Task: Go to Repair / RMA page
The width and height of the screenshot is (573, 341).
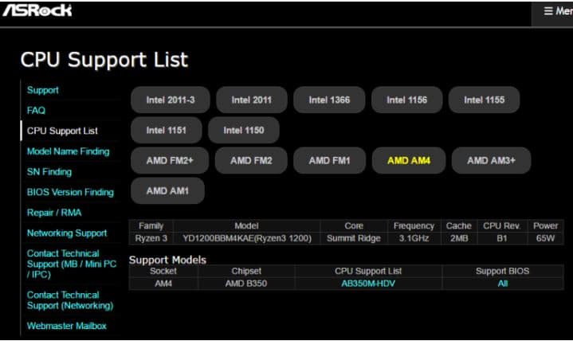Action: (54, 213)
